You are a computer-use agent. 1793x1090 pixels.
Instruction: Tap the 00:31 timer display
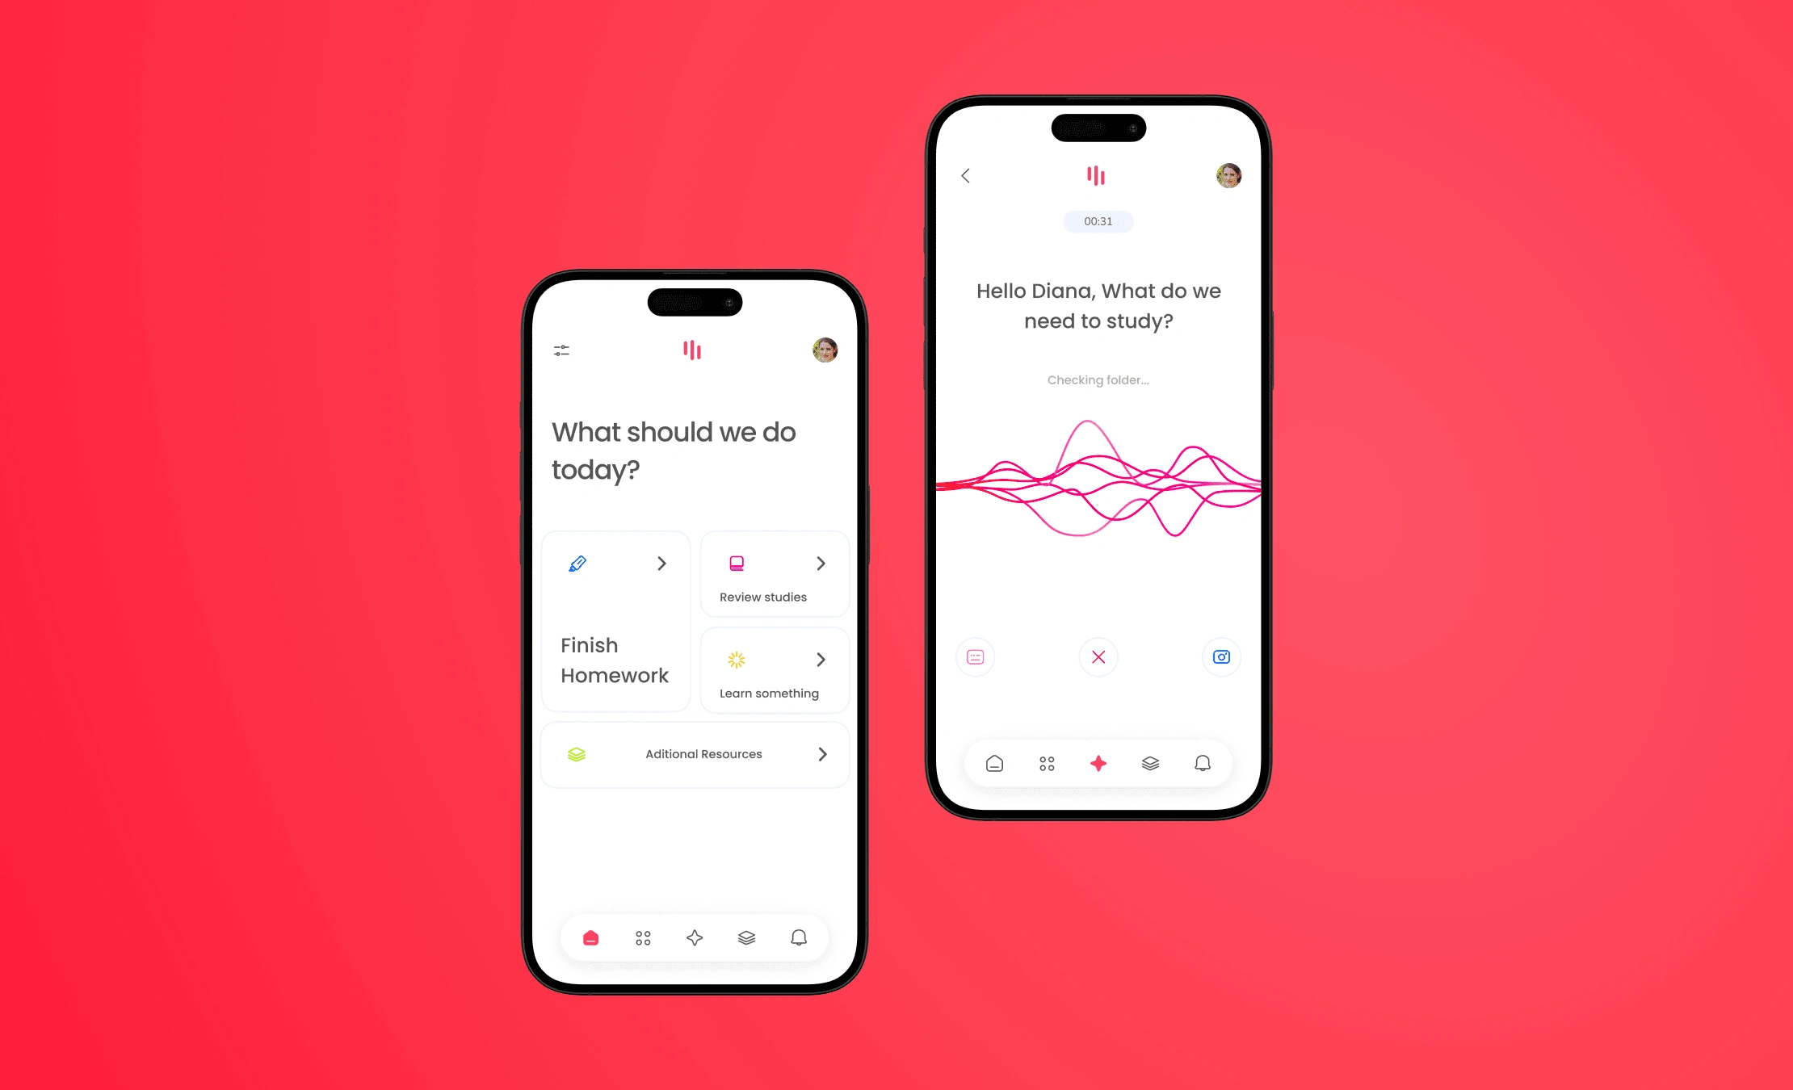coord(1099,220)
